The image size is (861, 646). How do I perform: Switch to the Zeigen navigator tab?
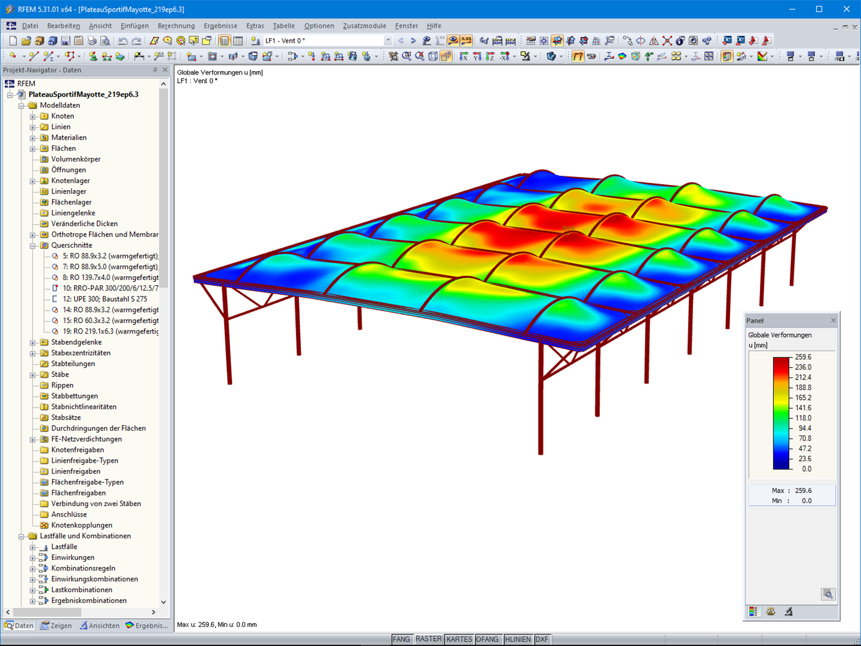[56, 625]
